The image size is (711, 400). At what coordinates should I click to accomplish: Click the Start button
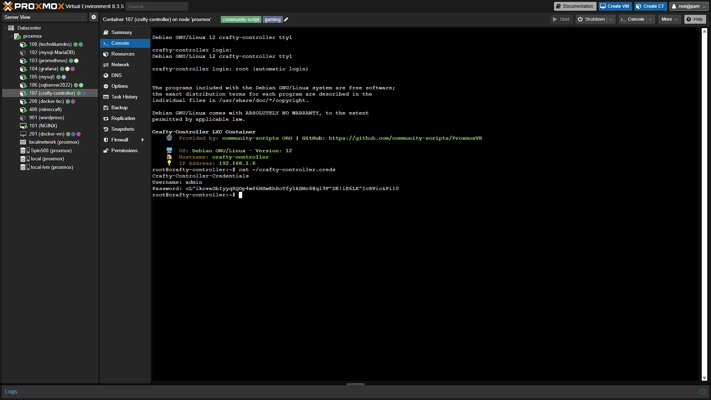coord(561,19)
